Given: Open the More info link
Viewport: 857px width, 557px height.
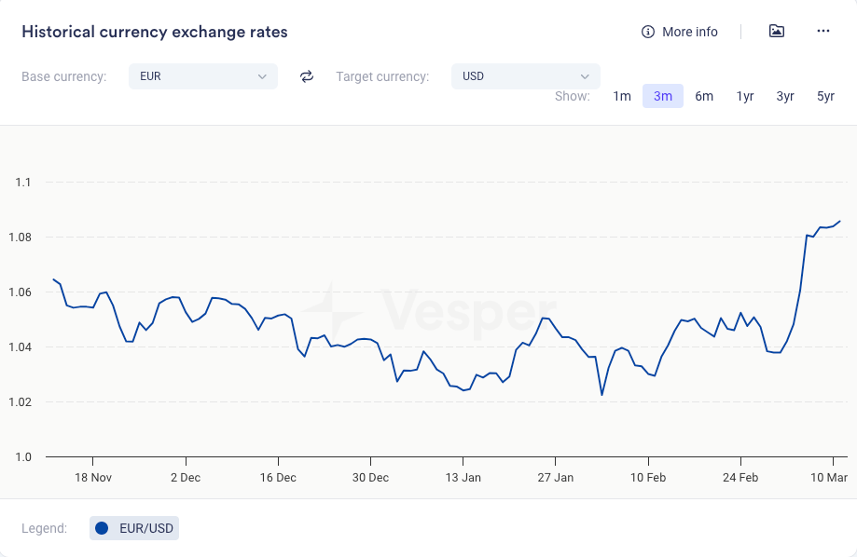Looking at the screenshot, I should pyautogui.click(x=690, y=32).
